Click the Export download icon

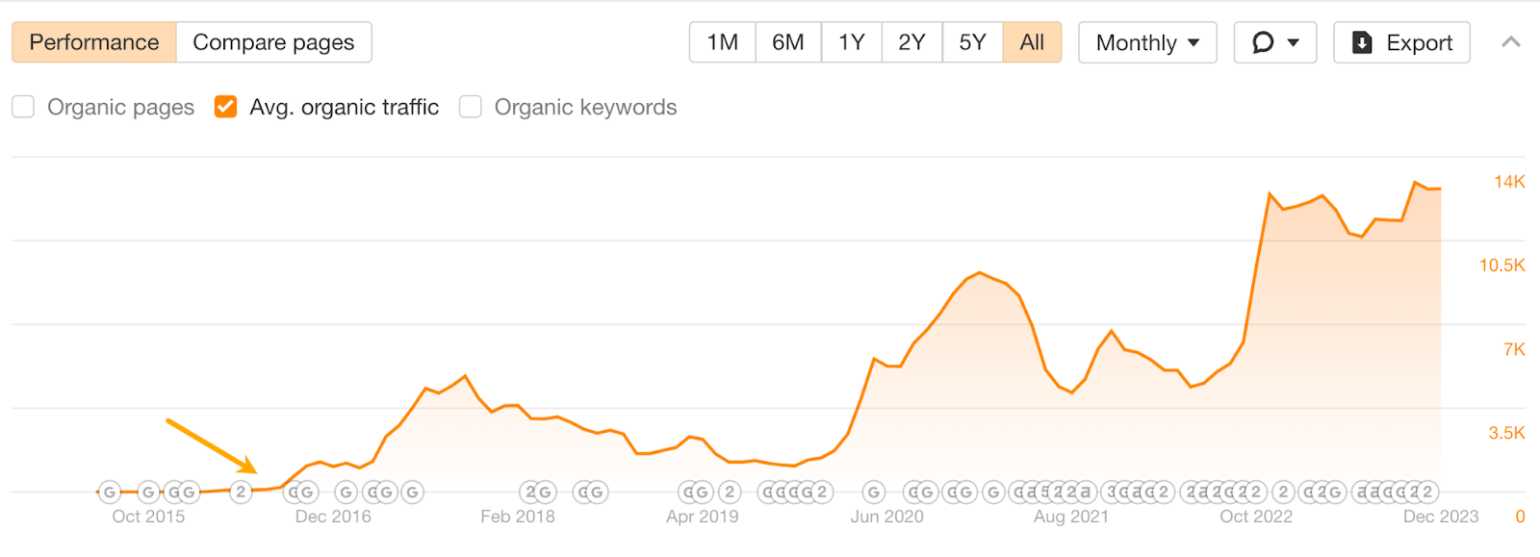click(1362, 42)
